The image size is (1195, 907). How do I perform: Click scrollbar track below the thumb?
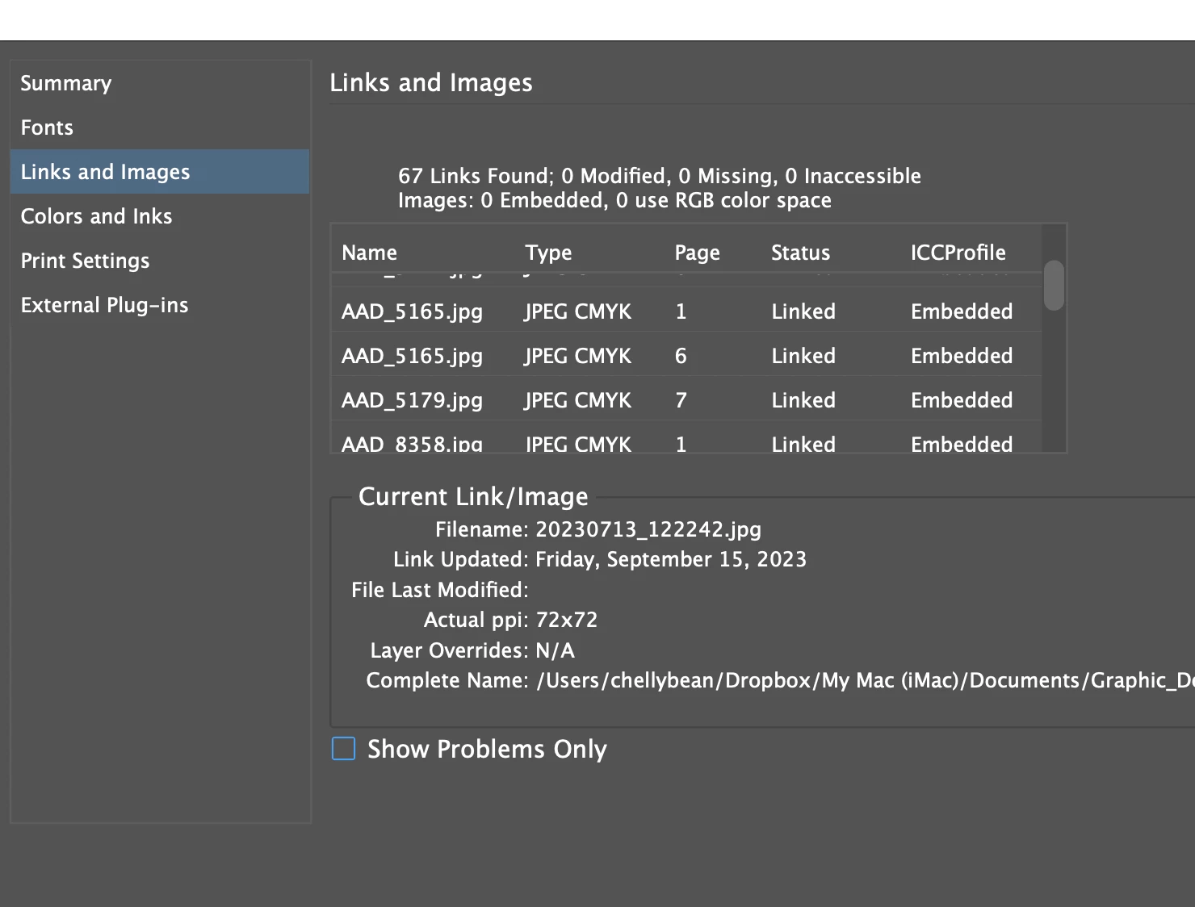(x=1054, y=381)
